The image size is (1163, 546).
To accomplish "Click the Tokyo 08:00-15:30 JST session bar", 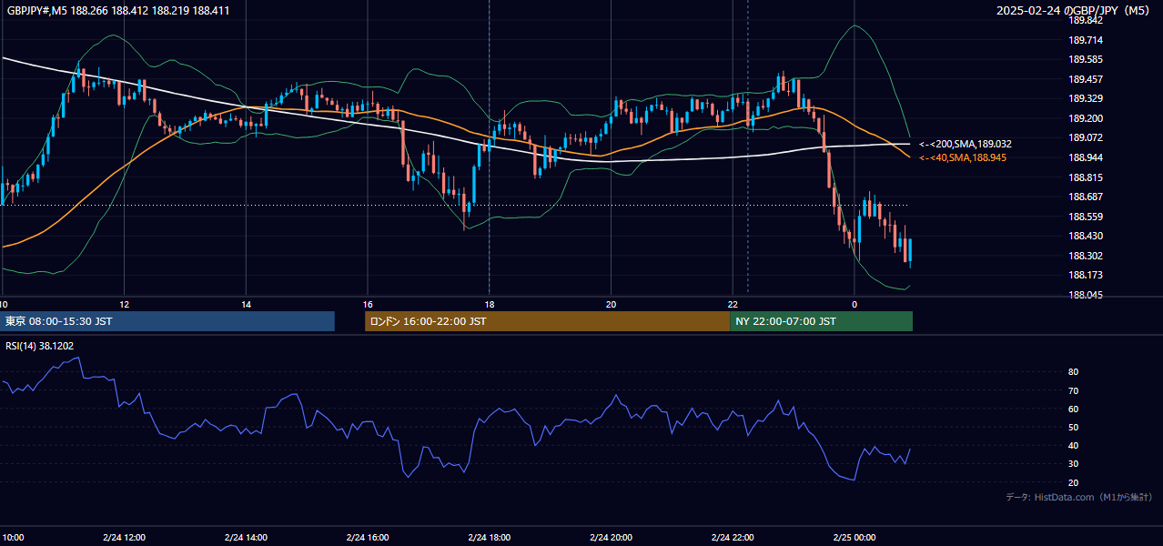I will point(167,321).
